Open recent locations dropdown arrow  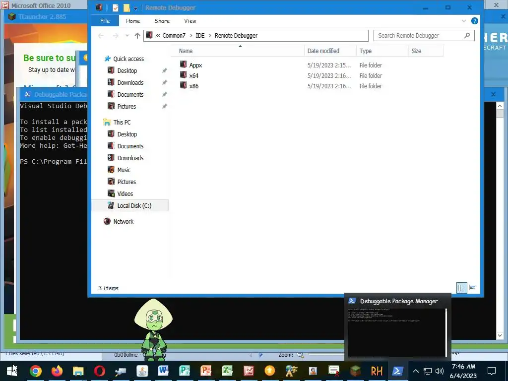127,36
